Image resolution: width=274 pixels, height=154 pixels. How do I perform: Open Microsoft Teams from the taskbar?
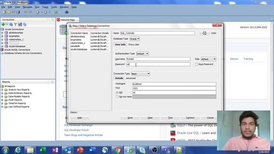(x=167, y=150)
